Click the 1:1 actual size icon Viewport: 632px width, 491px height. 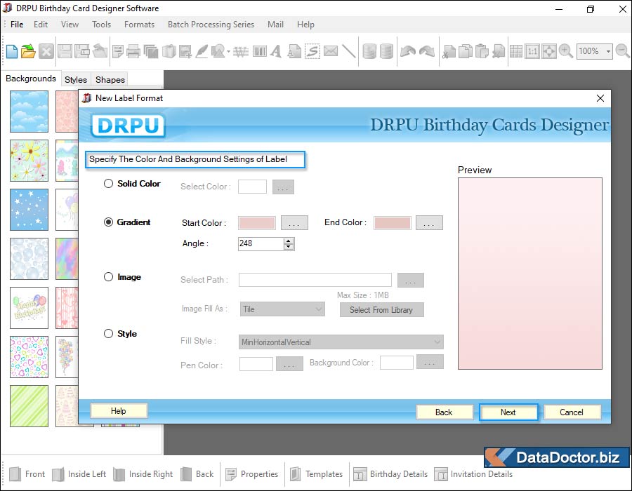pos(532,51)
